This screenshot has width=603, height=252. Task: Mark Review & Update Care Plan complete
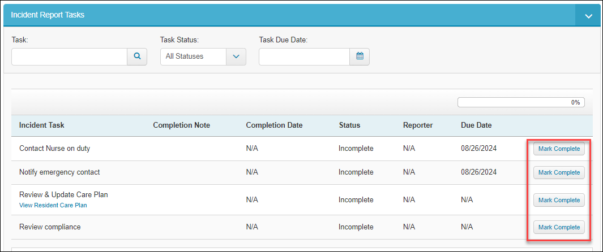[x=559, y=200]
